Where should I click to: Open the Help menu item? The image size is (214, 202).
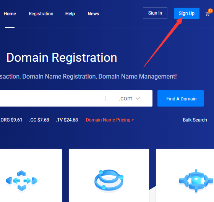70,14
